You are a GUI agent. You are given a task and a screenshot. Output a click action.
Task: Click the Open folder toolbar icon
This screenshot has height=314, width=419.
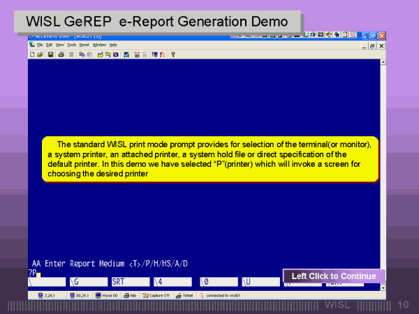click(x=40, y=54)
